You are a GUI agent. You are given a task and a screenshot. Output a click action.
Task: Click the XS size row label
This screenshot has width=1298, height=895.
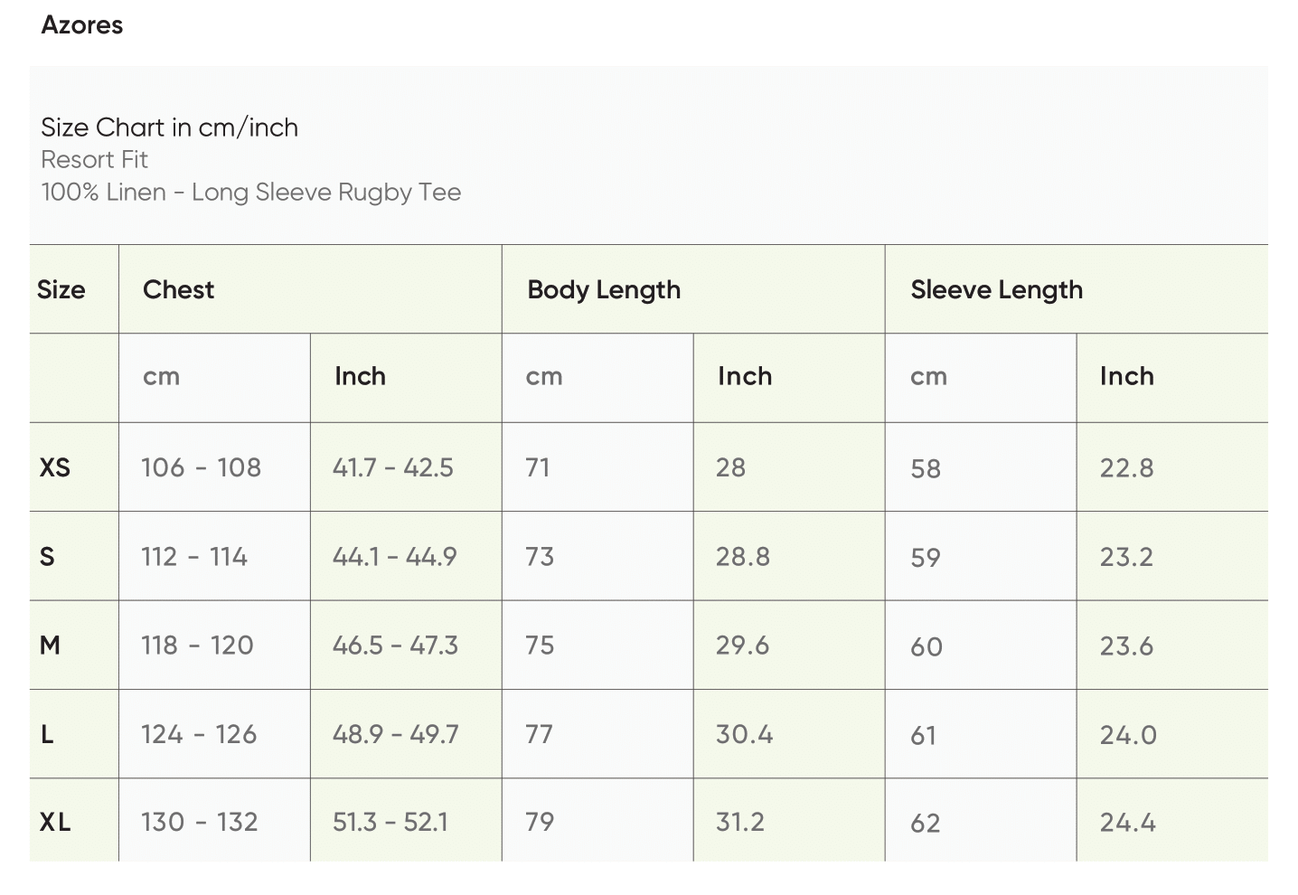tap(55, 467)
